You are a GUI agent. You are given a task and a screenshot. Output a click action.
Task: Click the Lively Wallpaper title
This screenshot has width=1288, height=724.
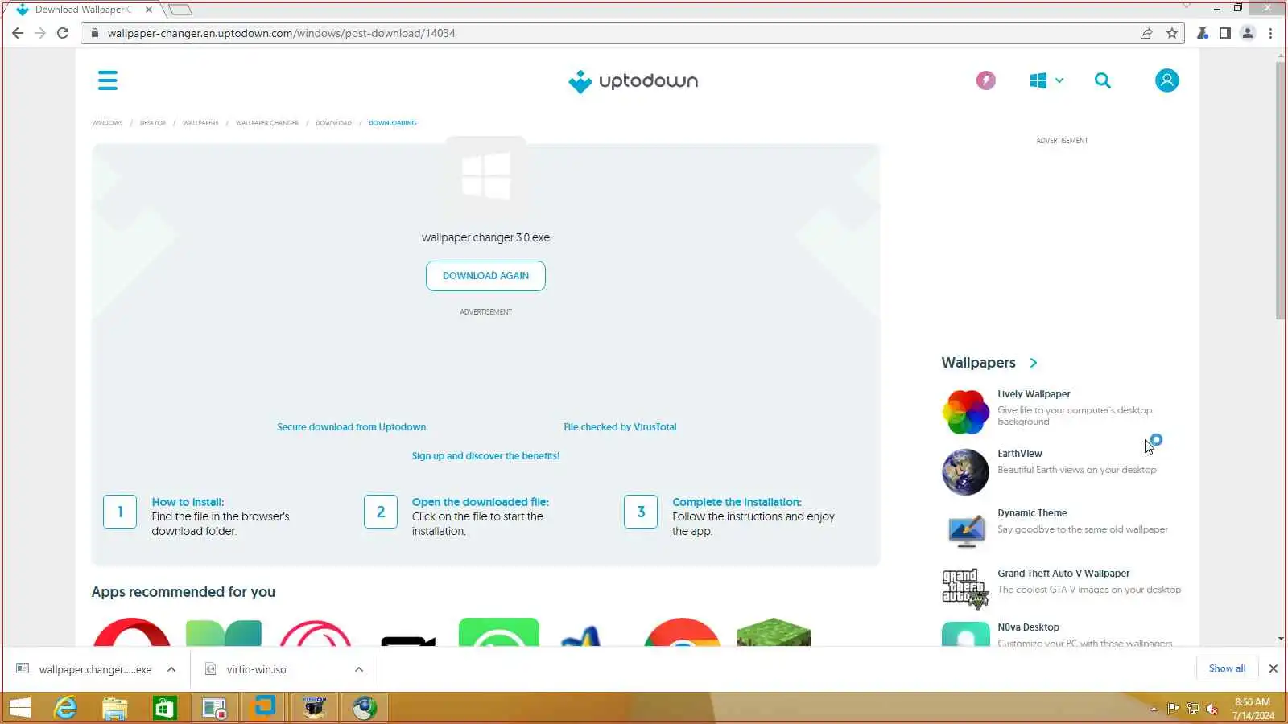[x=1034, y=394]
